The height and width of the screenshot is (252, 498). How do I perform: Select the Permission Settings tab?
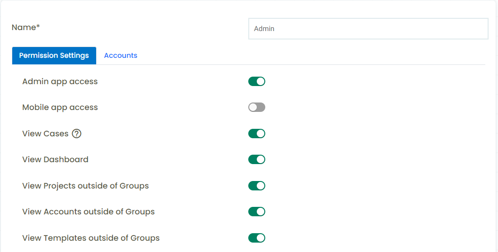point(54,55)
